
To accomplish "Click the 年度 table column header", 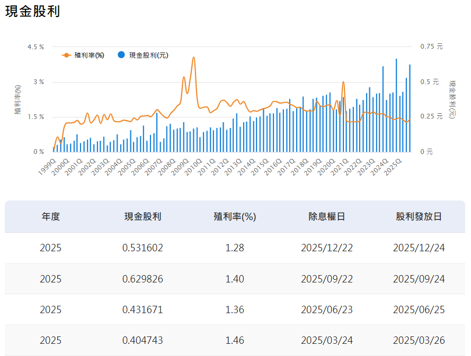I will [51, 217].
